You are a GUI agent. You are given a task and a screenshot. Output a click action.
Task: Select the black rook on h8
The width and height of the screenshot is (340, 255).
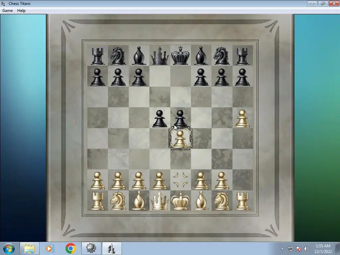pos(242,56)
